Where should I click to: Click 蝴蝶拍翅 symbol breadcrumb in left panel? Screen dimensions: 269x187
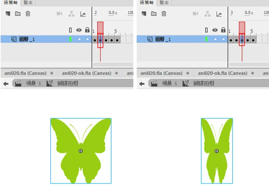point(68,84)
